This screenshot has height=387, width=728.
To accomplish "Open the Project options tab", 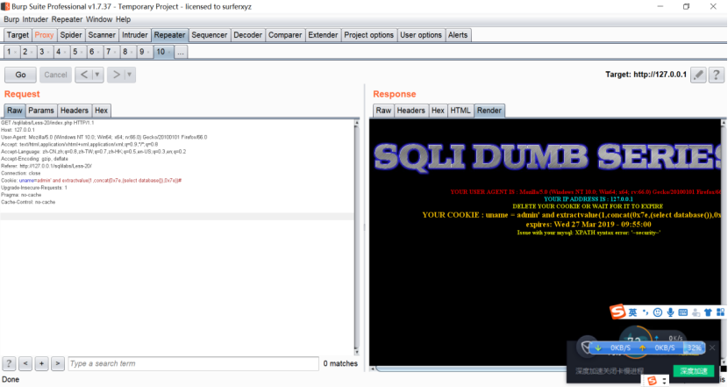I will point(368,35).
